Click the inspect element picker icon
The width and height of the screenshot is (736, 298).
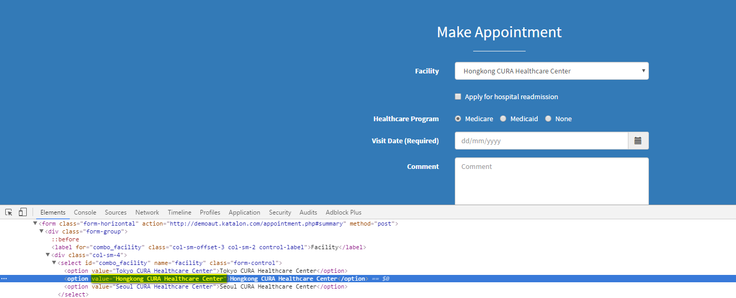click(9, 212)
